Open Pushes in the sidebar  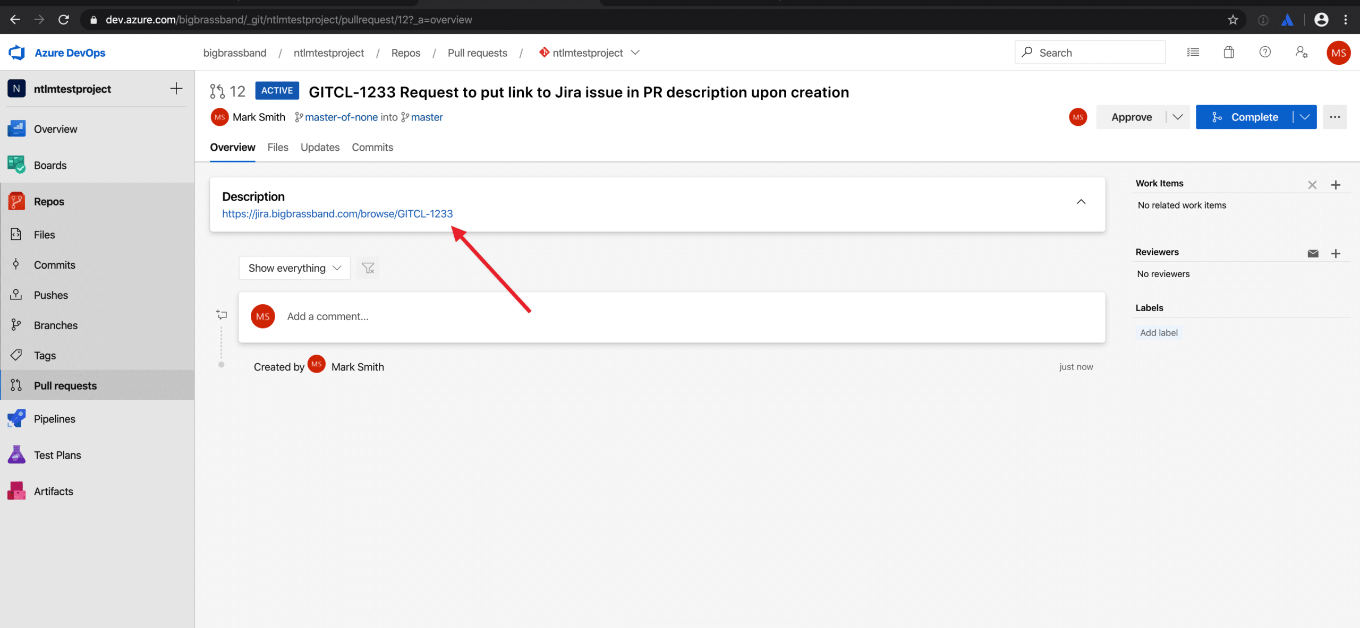[97, 295]
